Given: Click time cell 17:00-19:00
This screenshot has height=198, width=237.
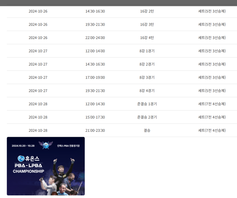Looking at the screenshot, I should [x=95, y=77].
